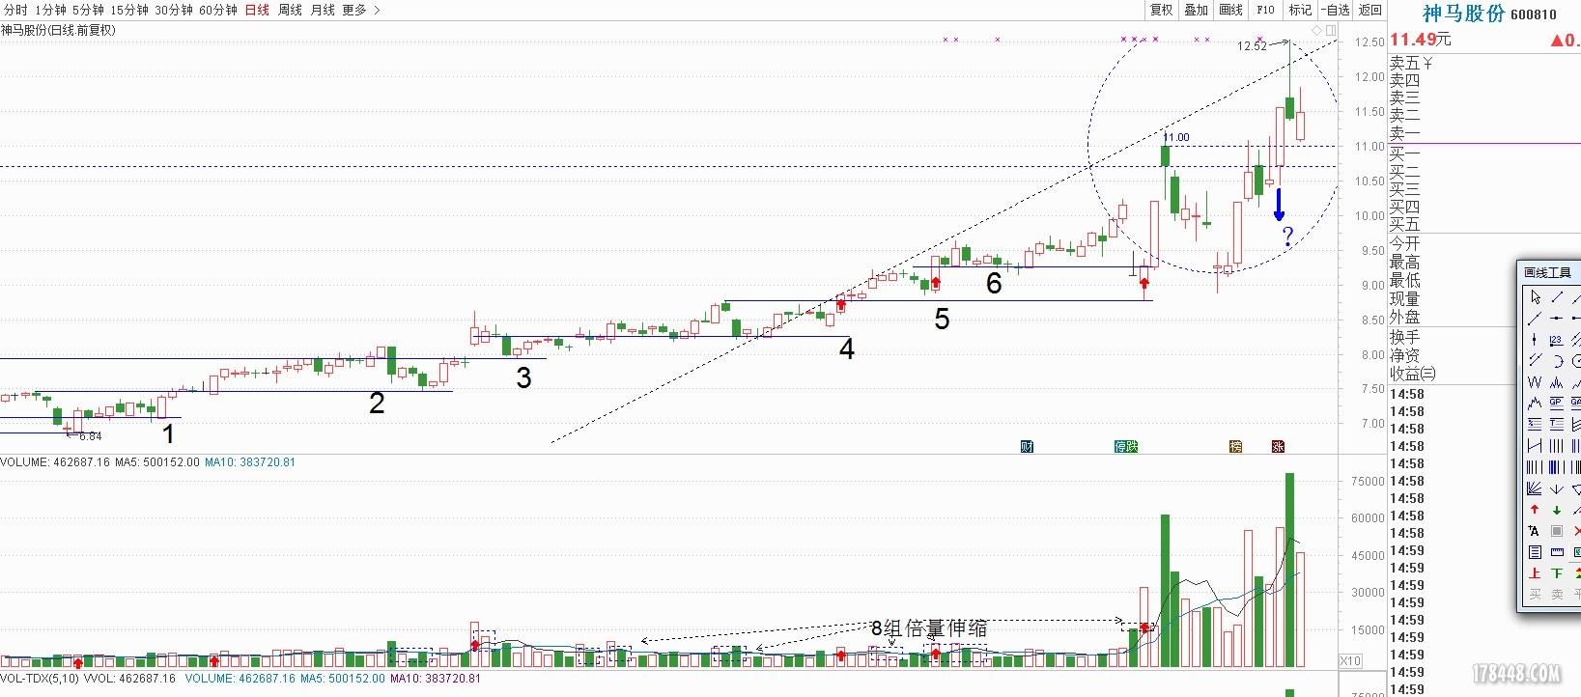Click the 换手 turnover label
Screen dimensions: 1581x697
pos(1404,337)
